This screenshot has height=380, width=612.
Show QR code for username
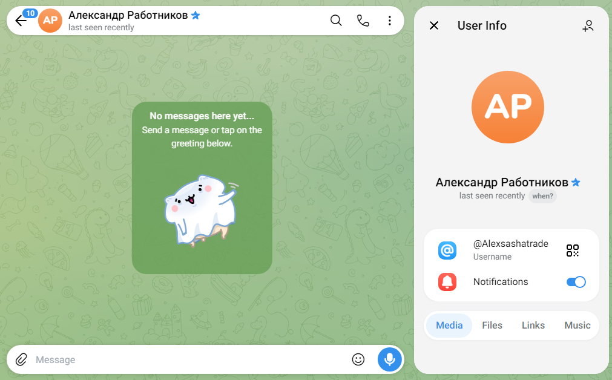[573, 250]
